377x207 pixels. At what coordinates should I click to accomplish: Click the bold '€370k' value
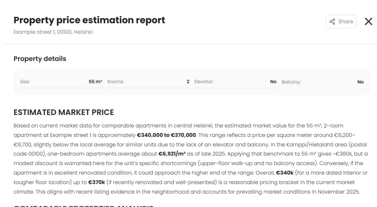[97, 182]
